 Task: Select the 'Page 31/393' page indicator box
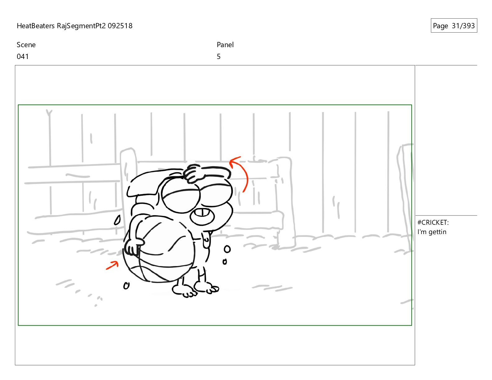click(x=454, y=26)
